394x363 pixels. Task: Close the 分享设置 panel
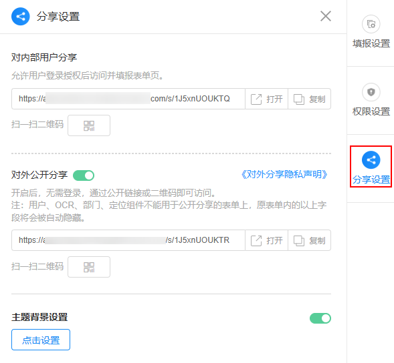(x=326, y=16)
